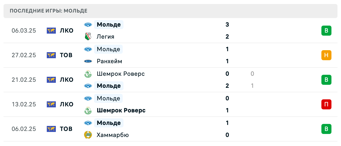
Task: Select the yellow Н badge for the Ранхейм draw
Action: pos(326,55)
